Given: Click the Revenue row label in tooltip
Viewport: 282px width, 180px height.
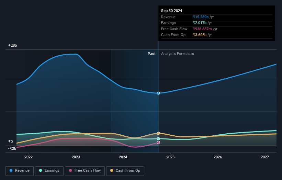Looking at the screenshot, I should point(168,17).
